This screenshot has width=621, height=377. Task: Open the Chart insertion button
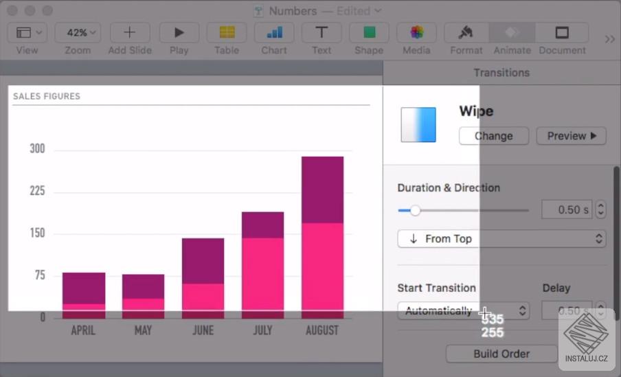tap(274, 32)
